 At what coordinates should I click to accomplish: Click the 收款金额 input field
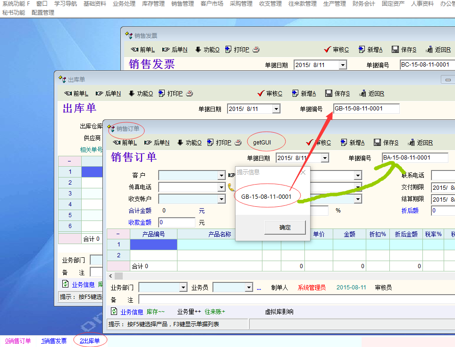pos(177,222)
